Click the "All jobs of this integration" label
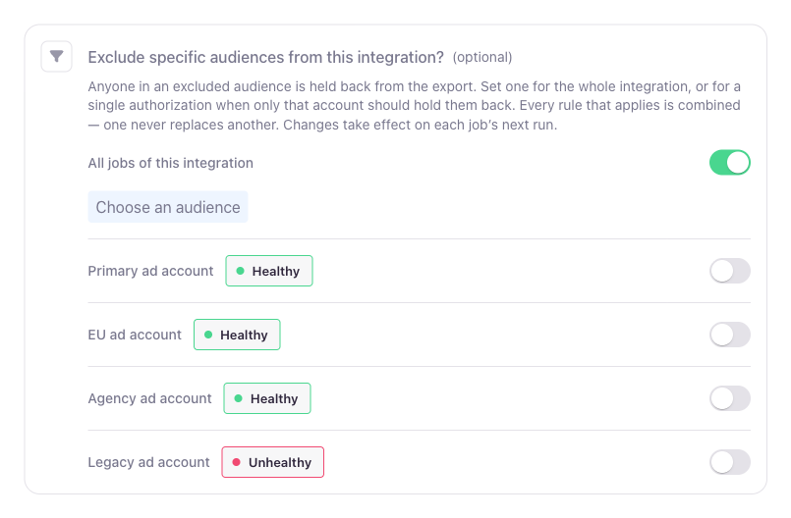Image resolution: width=791 pixels, height=518 pixels. (x=171, y=163)
